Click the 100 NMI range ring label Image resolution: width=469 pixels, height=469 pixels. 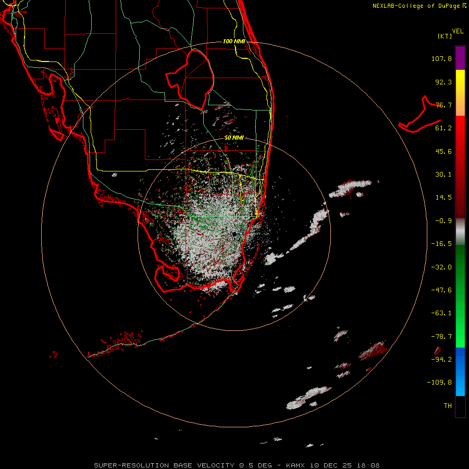[234, 41]
